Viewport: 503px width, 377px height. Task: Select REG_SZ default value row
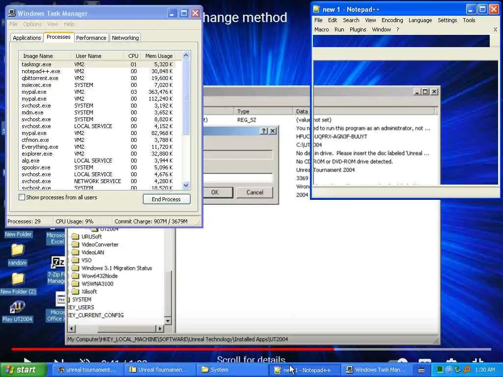[247, 120]
